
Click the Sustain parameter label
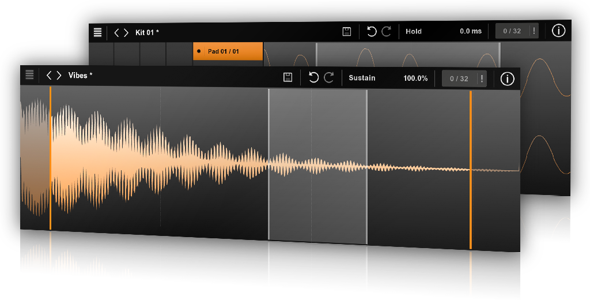click(362, 78)
